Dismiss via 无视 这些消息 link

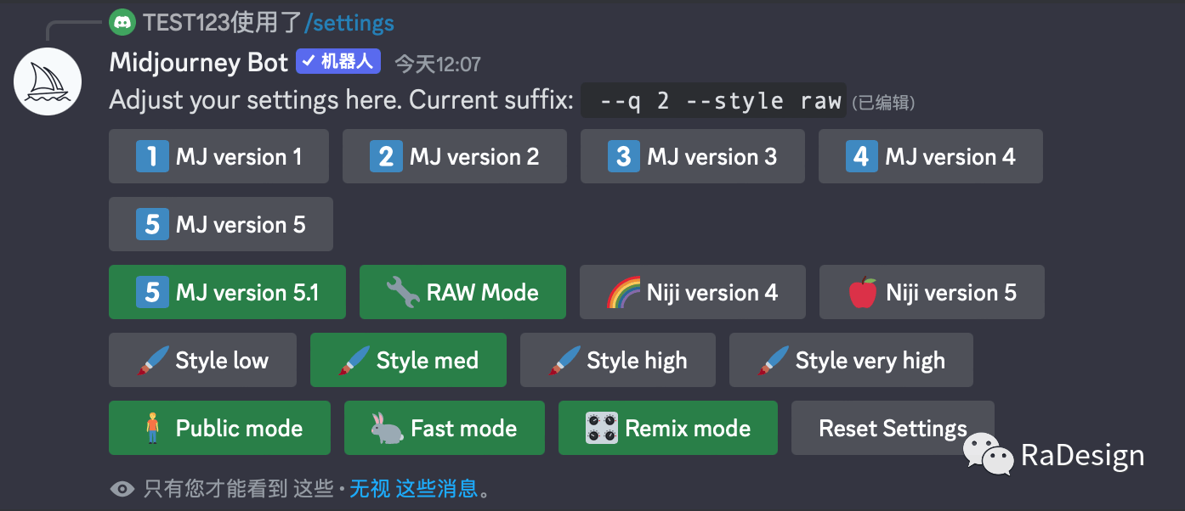[x=414, y=489]
